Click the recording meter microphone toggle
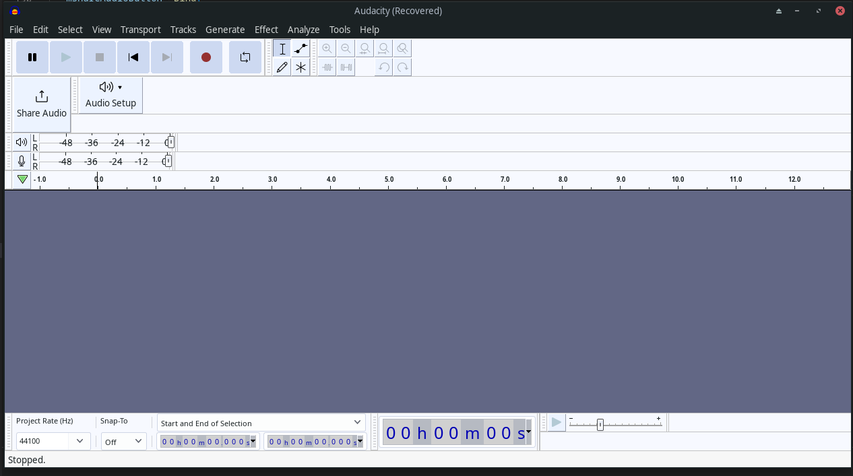853x476 pixels. click(21, 160)
